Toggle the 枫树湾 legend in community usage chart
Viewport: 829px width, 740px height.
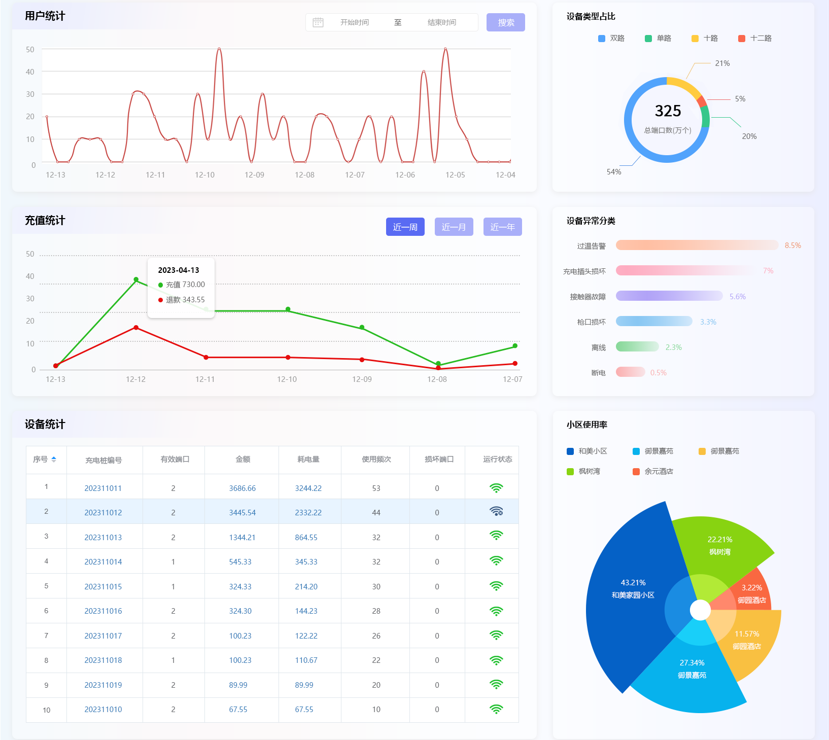[x=583, y=472]
